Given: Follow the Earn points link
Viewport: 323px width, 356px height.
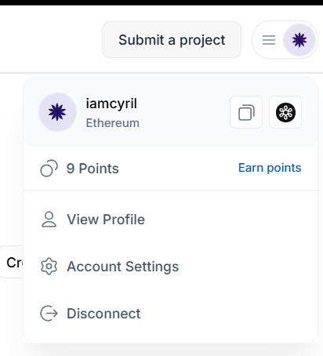Looking at the screenshot, I should coord(270,168).
